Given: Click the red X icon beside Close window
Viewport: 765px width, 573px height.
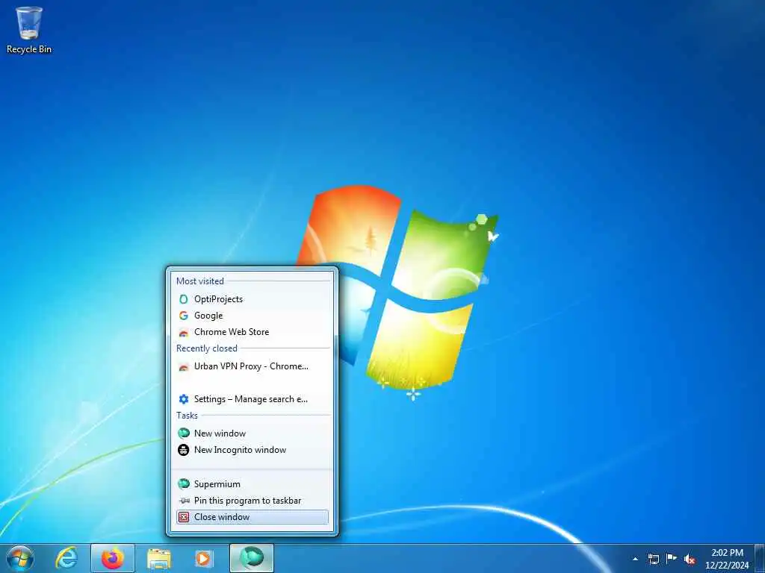Looking at the screenshot, I should [x=184, y=518].
